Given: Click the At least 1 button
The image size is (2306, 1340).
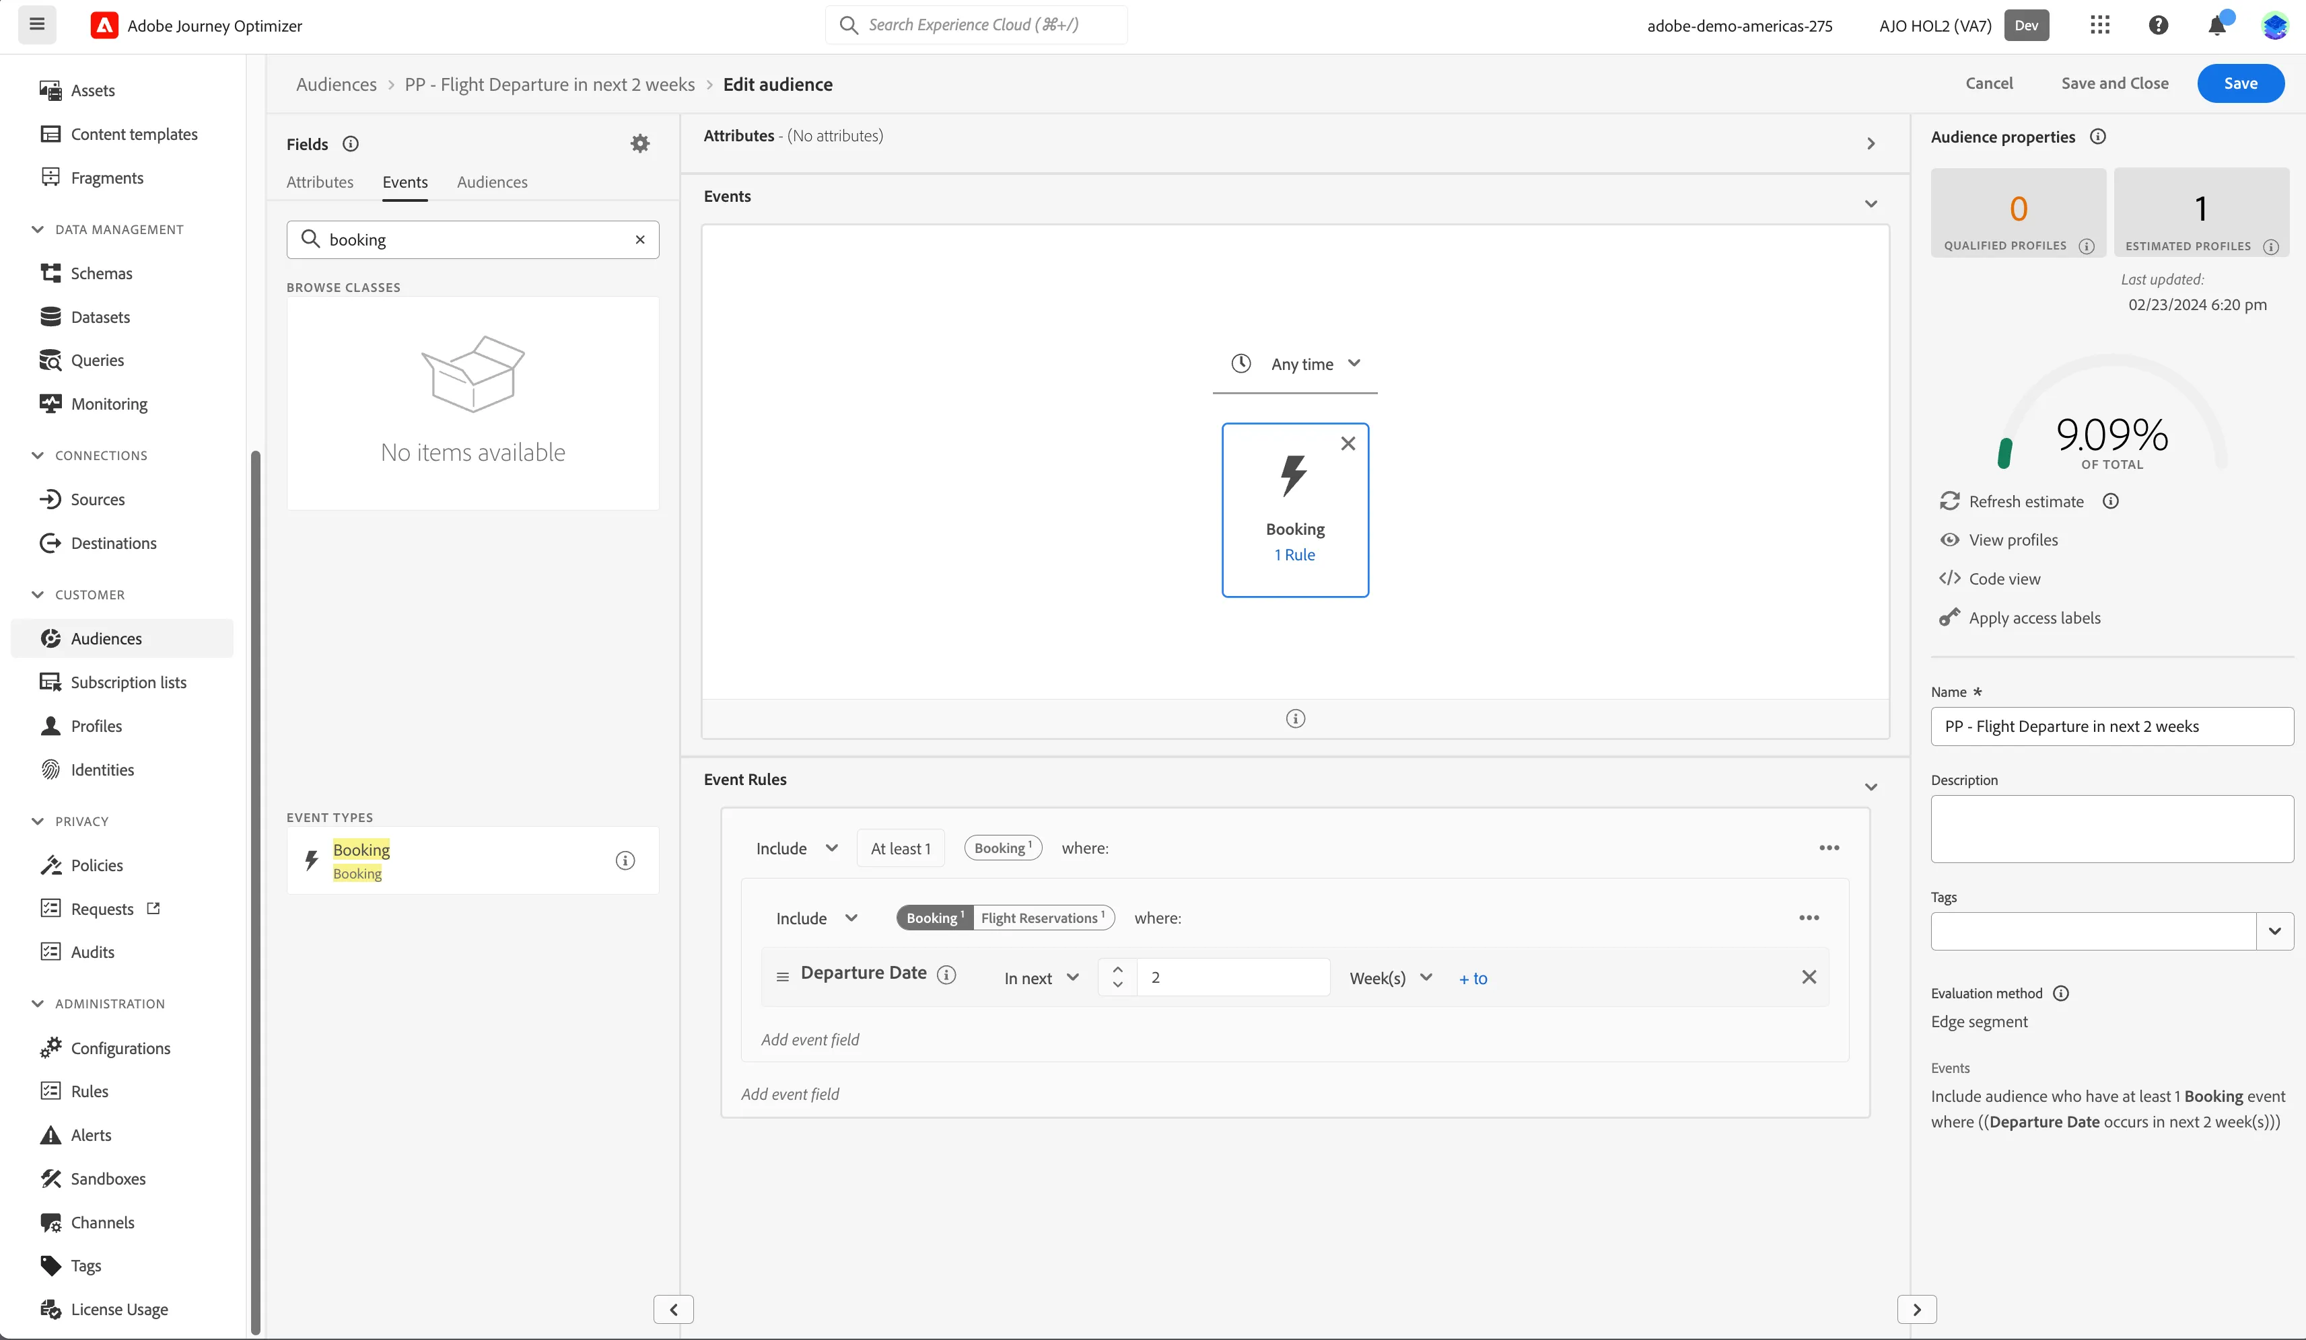Looking at the screenshot, I should point(901,848).
